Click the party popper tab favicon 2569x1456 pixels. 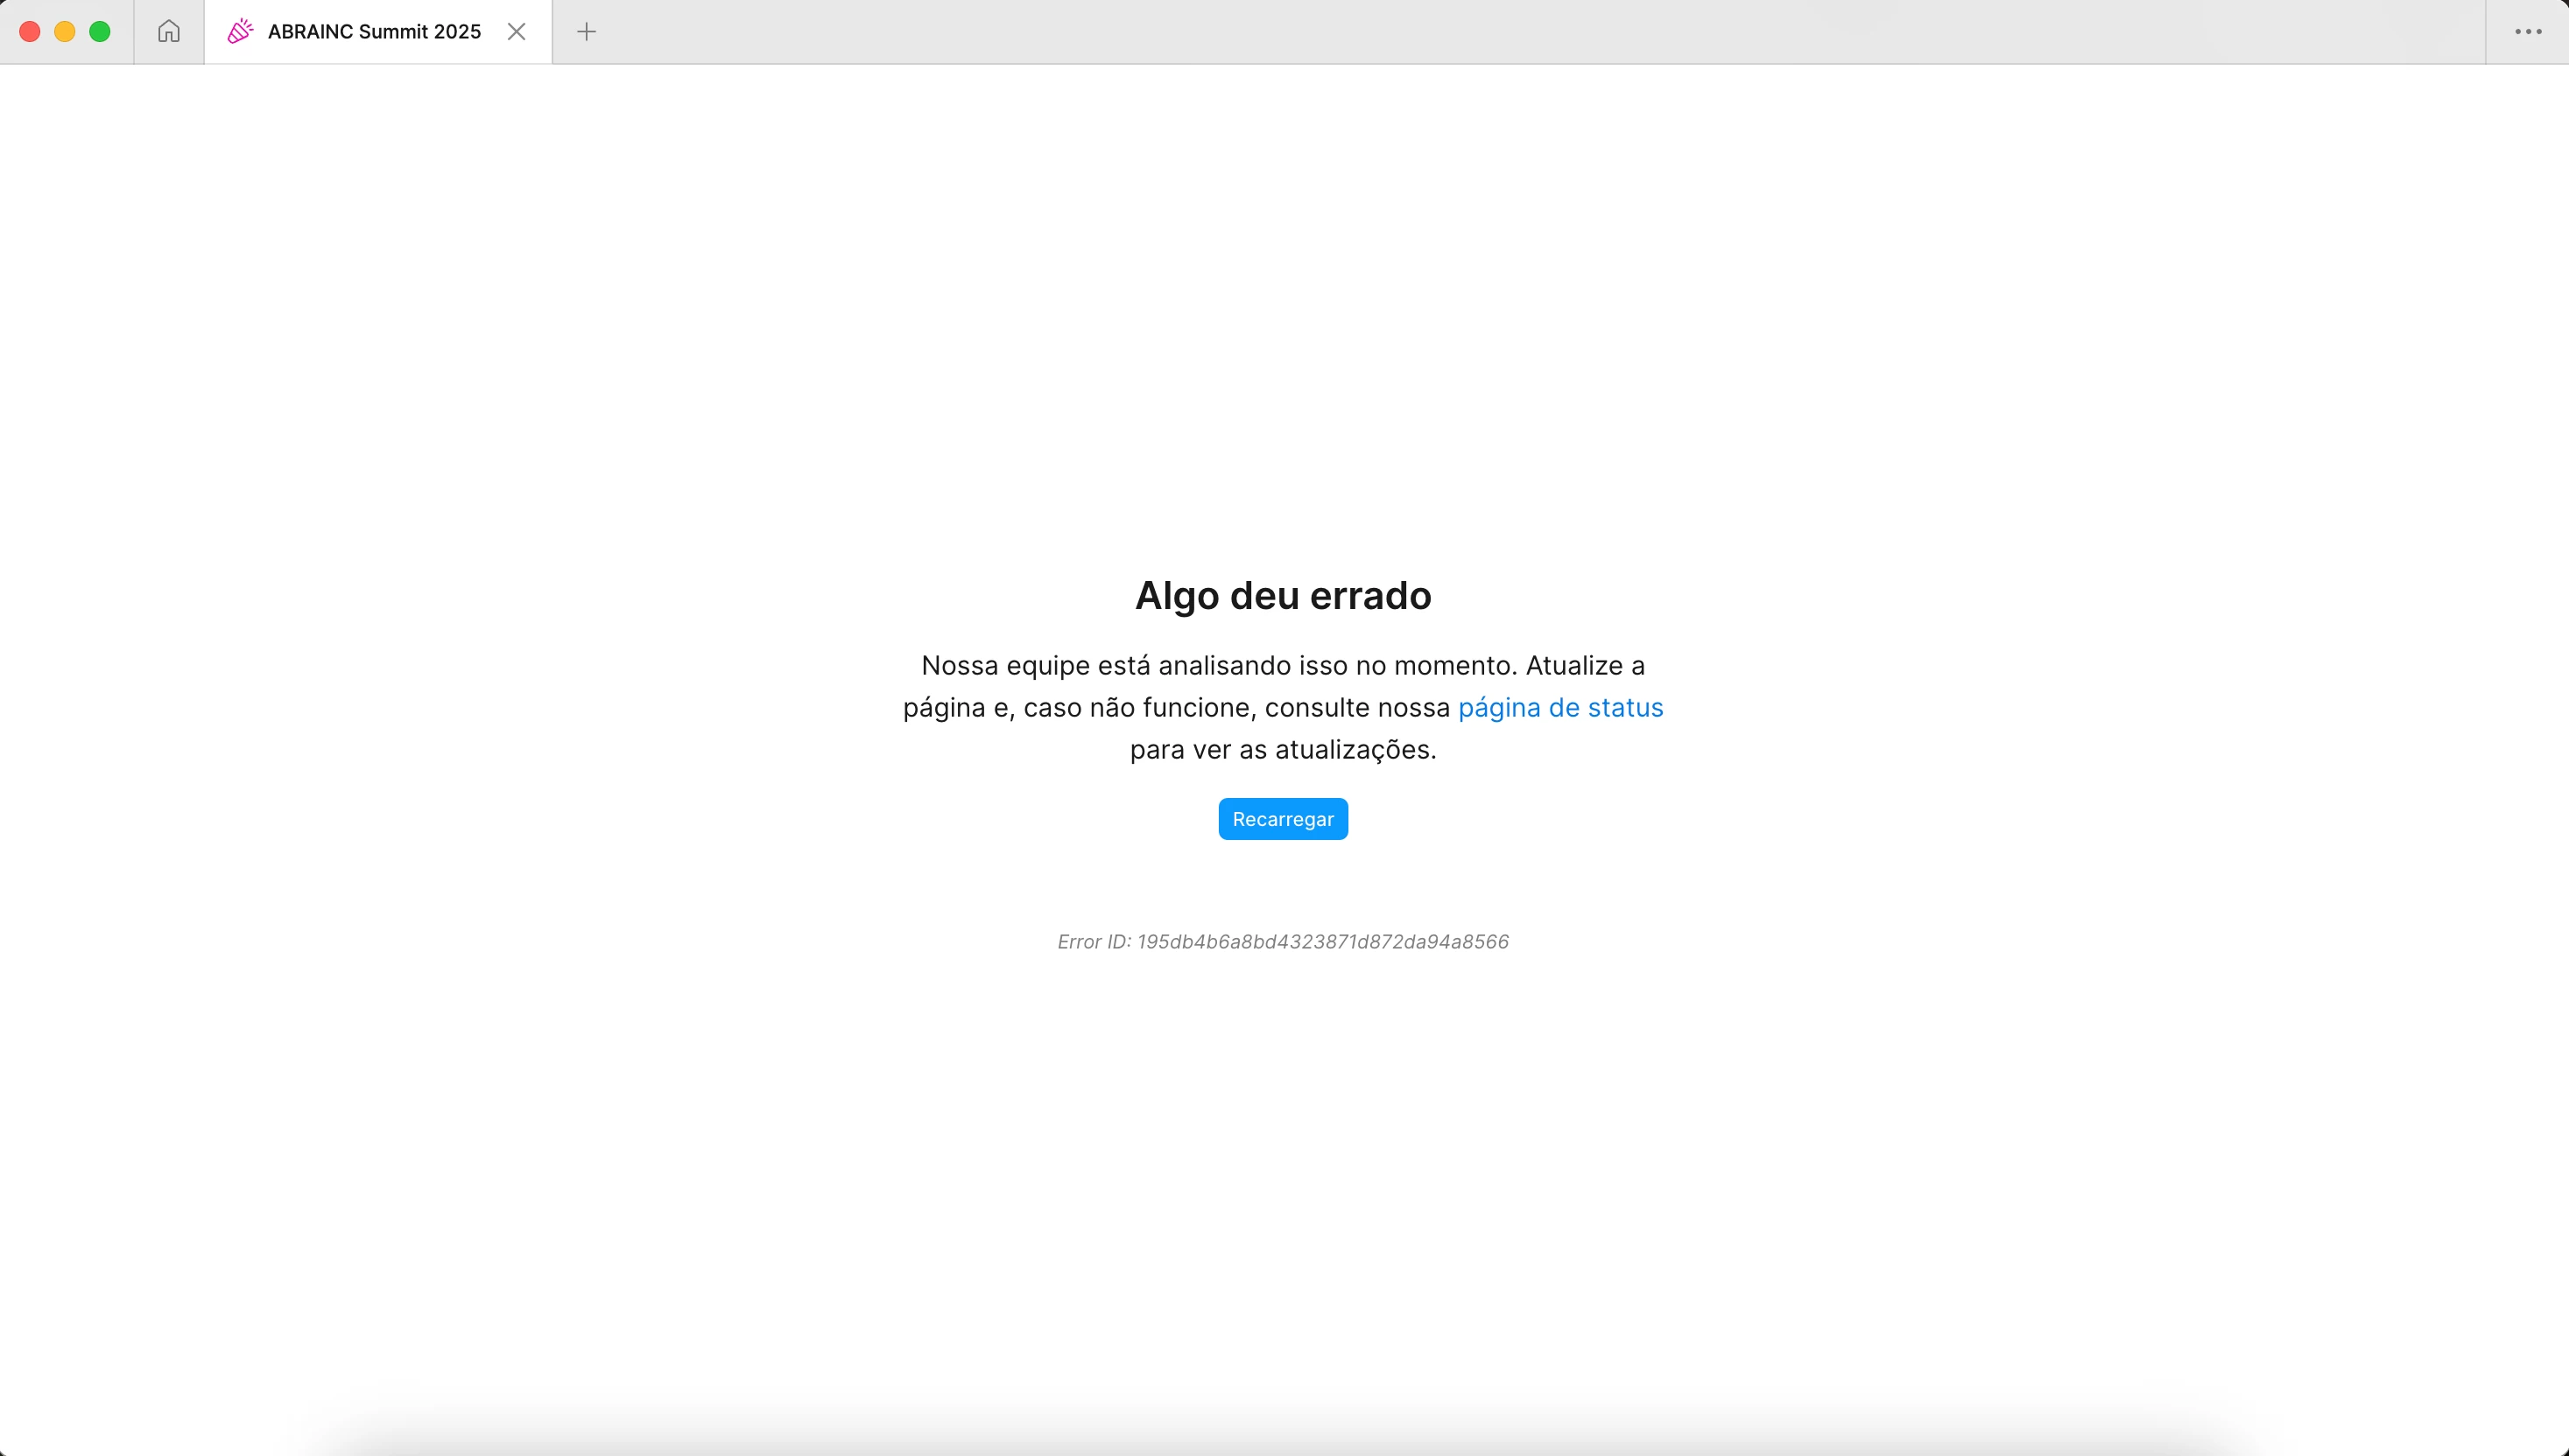240,32
